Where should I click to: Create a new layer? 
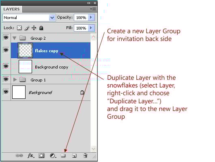point(74,156)
